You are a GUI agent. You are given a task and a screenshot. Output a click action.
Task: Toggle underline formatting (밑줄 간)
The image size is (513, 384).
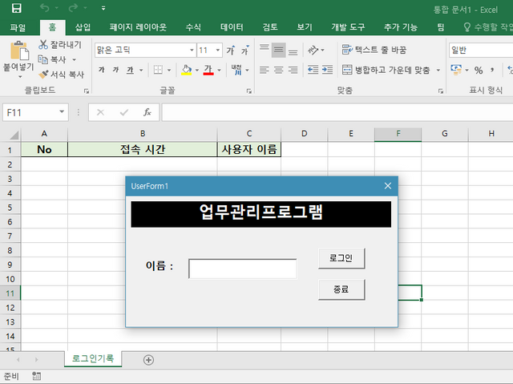click(130, 70)
